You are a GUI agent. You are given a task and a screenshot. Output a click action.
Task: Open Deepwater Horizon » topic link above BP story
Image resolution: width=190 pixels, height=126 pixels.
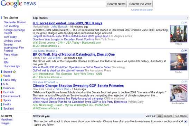(x=45, y=51)
